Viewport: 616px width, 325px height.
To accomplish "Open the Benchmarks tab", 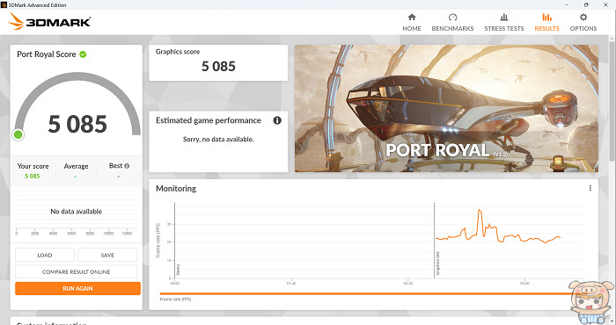I will (452, 22).
